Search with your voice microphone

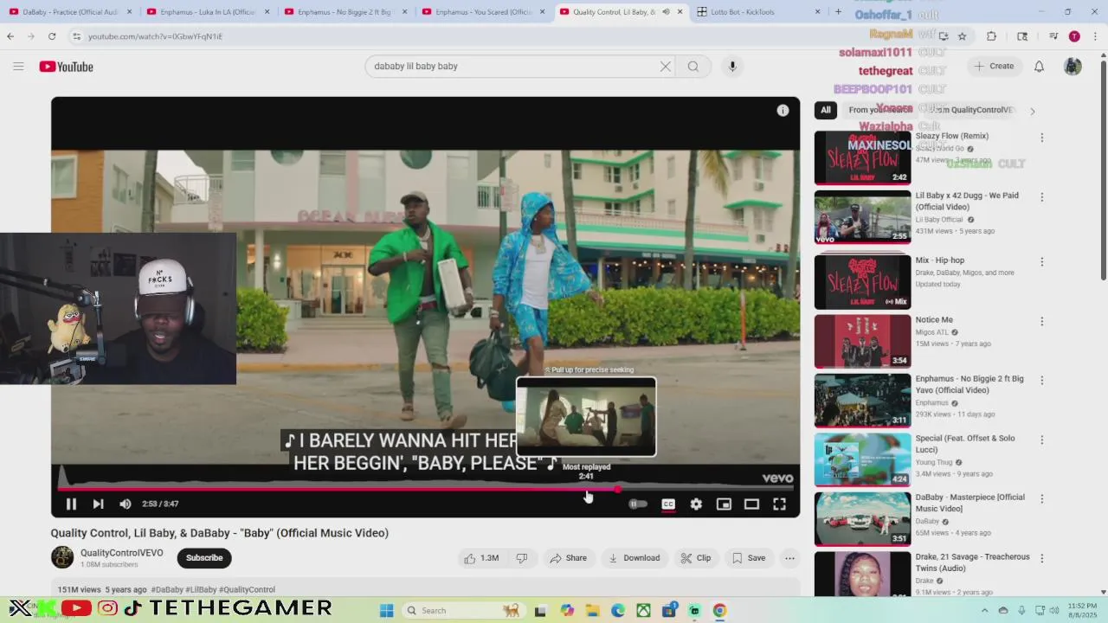coord(732,67)
